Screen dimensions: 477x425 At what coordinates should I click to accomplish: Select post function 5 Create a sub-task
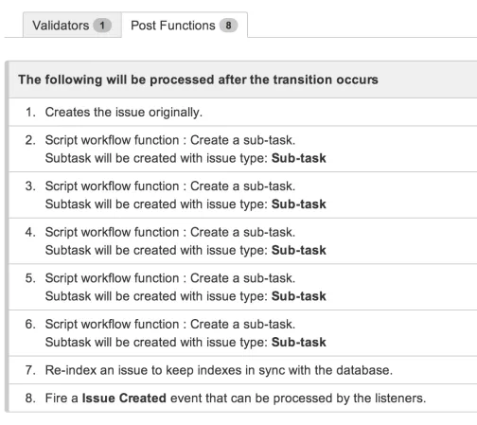(x=243, y=287)
